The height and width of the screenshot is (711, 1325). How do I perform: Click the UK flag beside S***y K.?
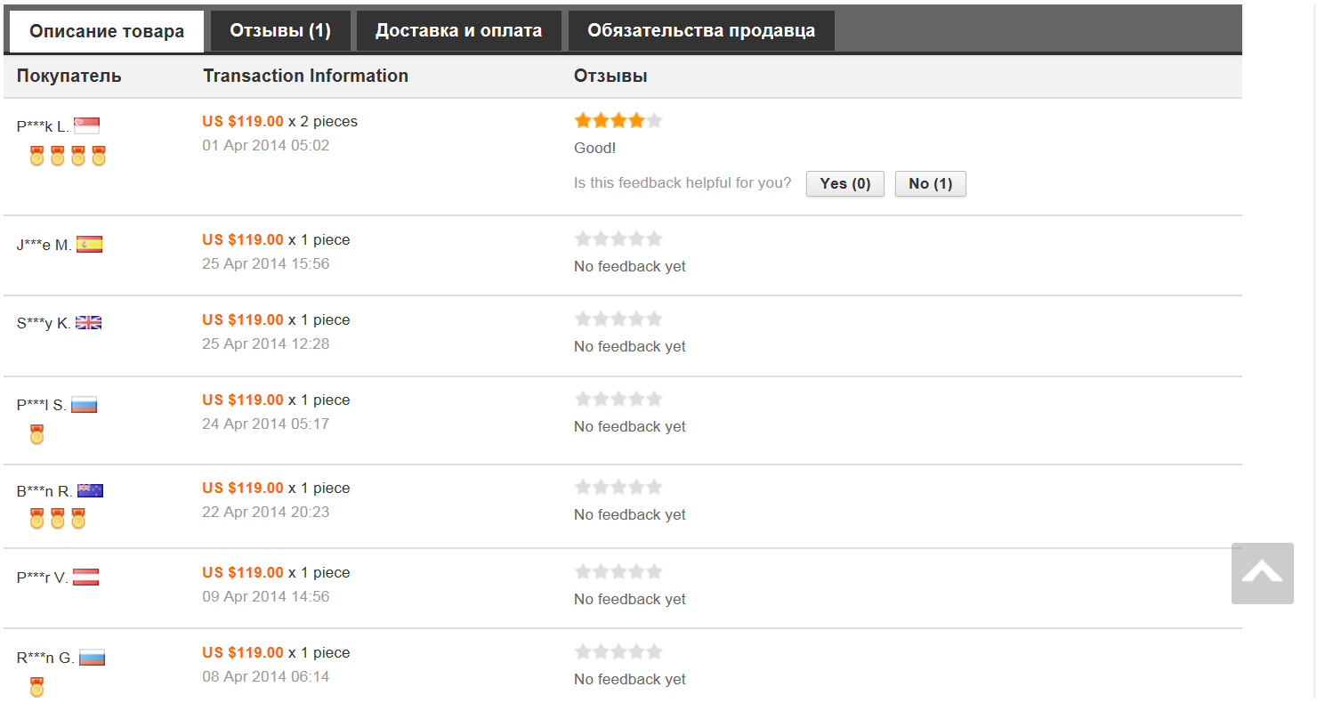pos(88,323)
